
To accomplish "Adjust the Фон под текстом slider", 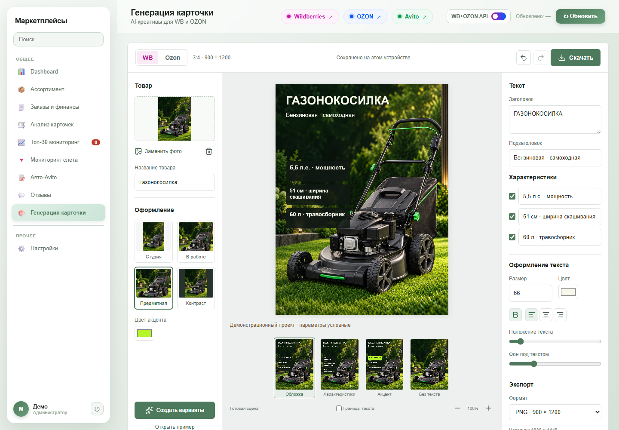I will [555, 364].
